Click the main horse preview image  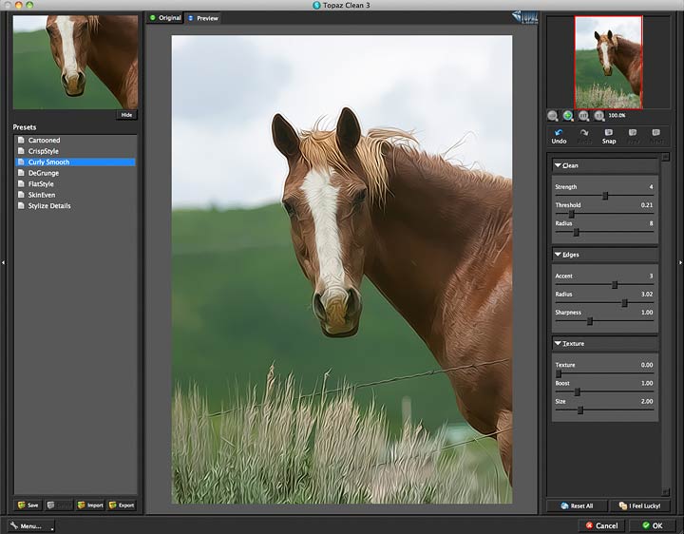342,270
